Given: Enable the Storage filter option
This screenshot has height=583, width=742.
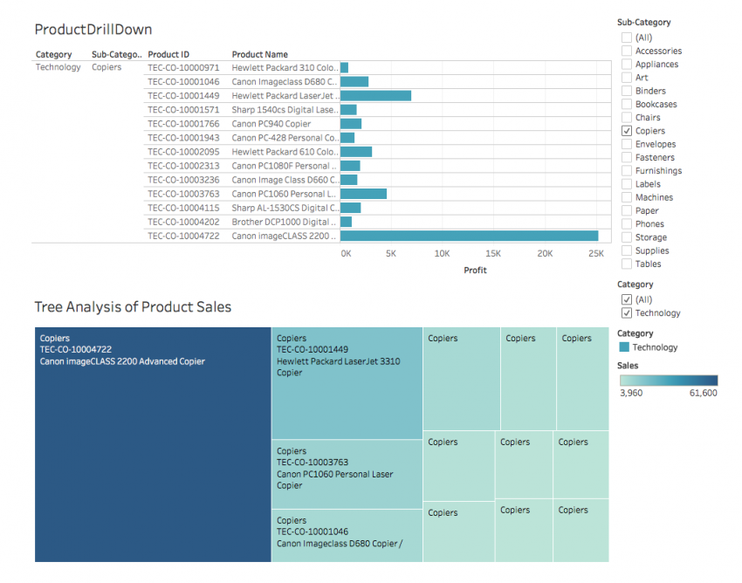Looking at the screenshot, I should click(626, 237).
